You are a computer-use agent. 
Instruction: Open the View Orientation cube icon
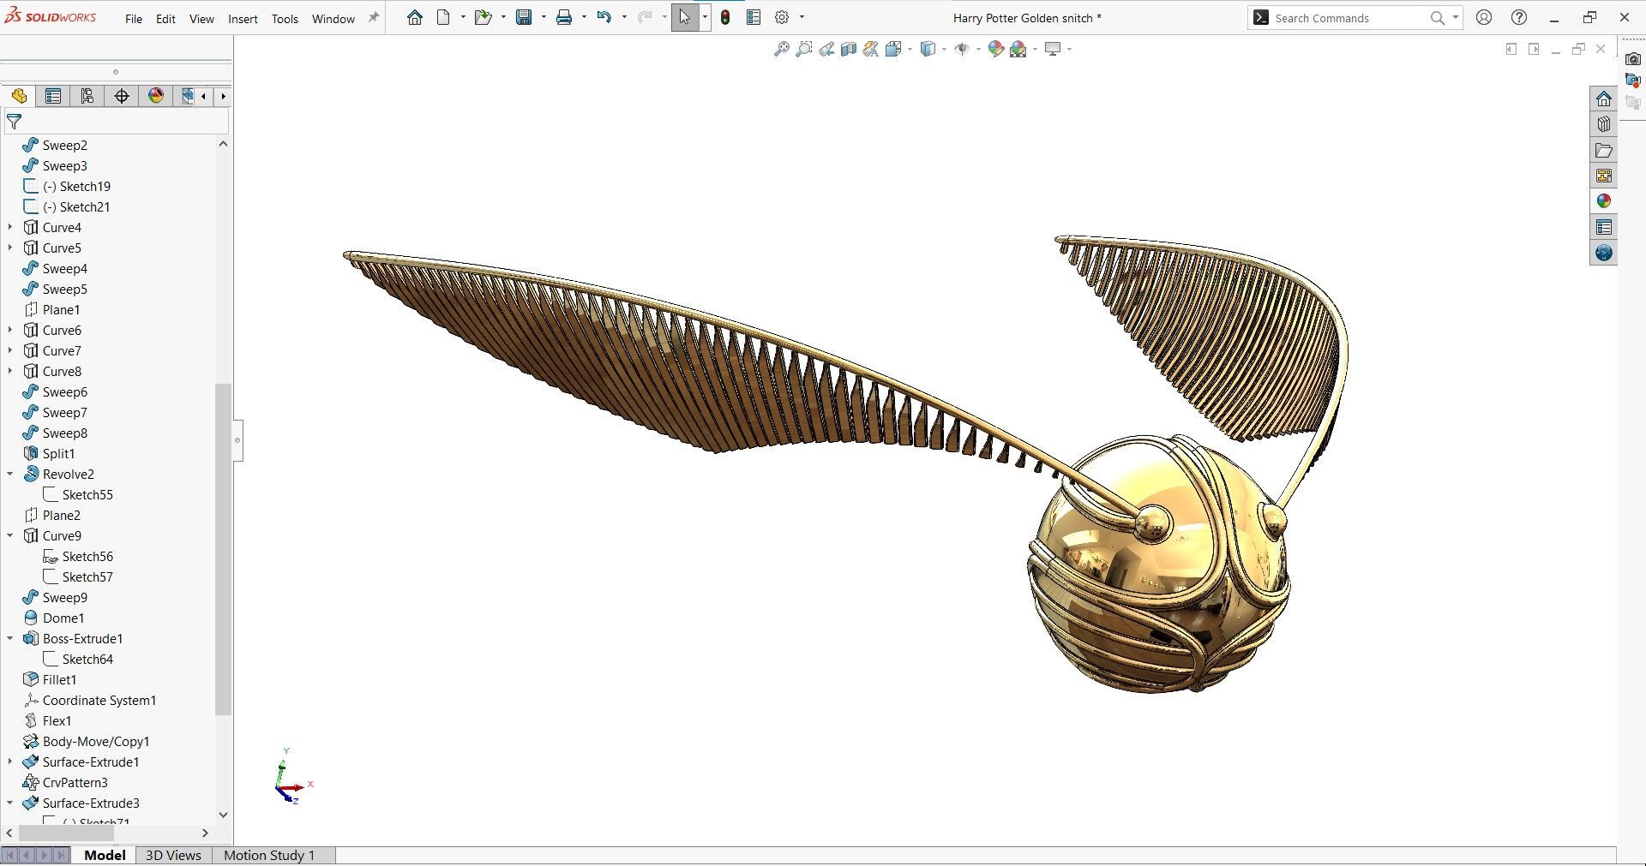pyautogui.click(x=894, y=50)
